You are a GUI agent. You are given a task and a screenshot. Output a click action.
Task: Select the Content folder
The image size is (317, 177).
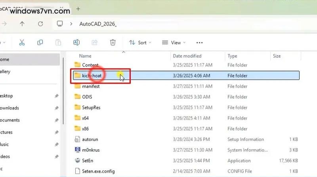(x=90, y=65)
